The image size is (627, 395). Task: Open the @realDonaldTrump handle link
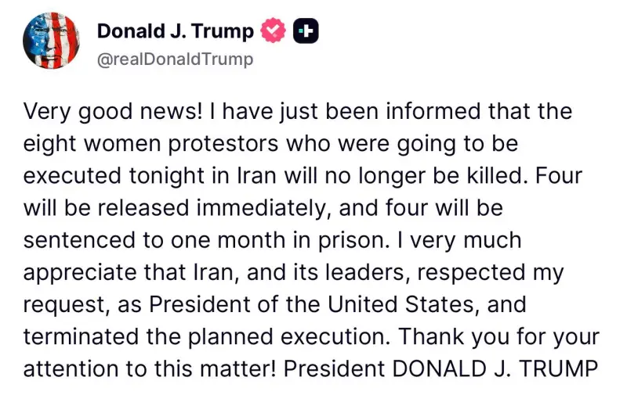175,60
